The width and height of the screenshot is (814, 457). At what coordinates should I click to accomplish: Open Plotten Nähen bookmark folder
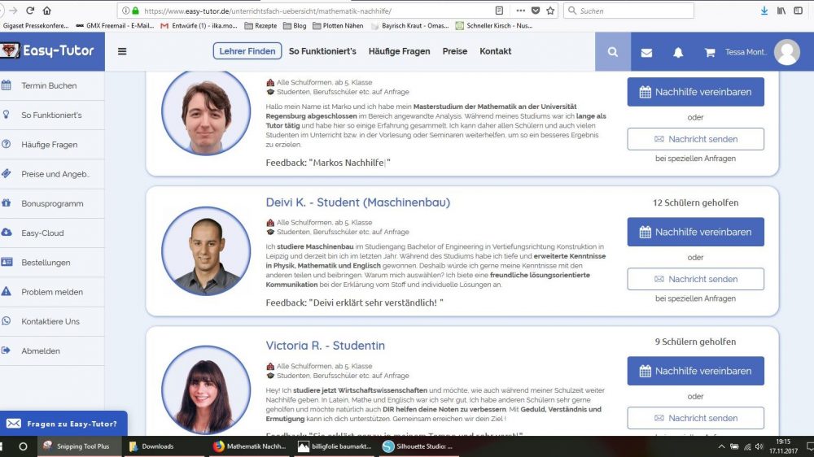(x=338, y=25)
